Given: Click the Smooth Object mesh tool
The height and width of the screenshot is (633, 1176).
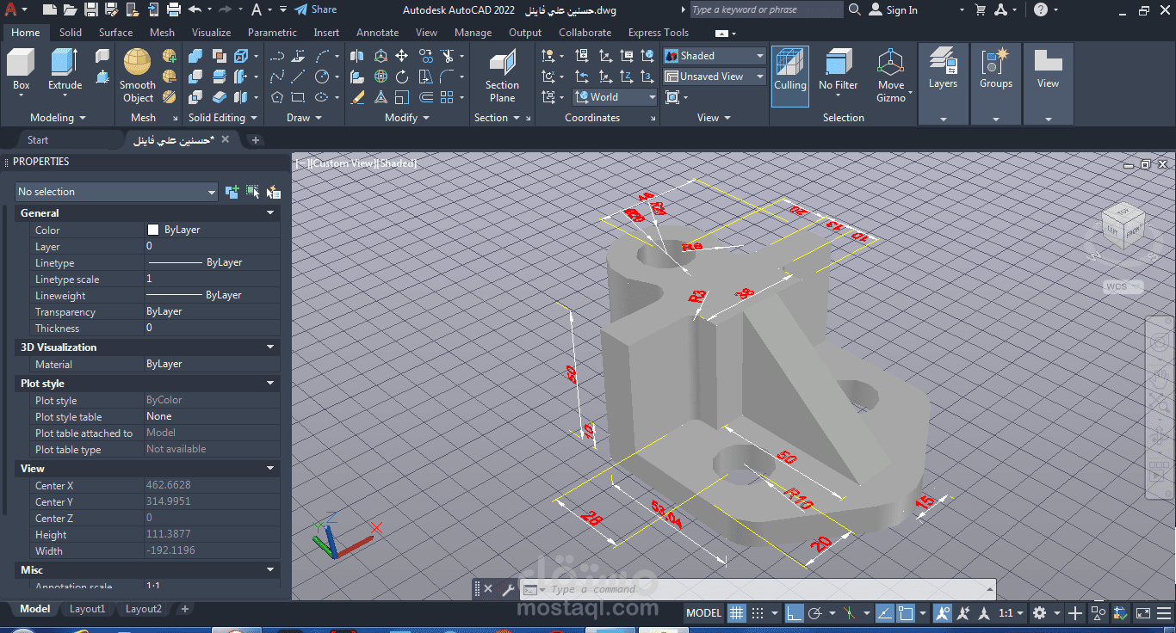Looking at the screenshot, I should [138, 76].
